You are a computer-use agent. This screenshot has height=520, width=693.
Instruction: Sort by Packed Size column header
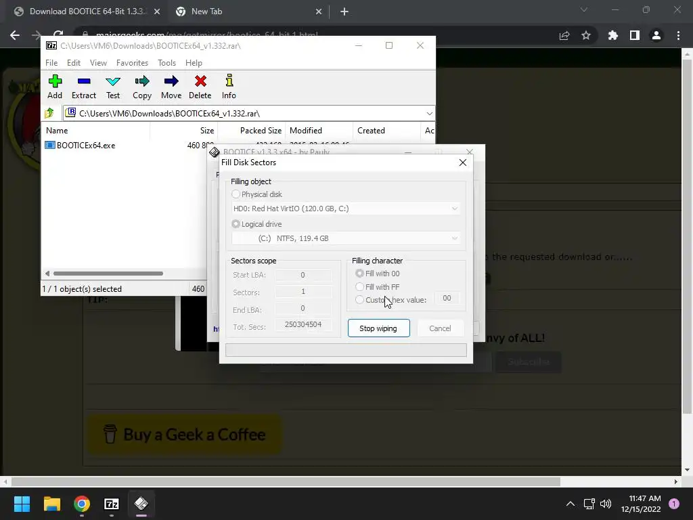(252, 131)
